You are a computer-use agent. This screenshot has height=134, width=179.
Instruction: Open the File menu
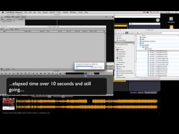(26, 12)
